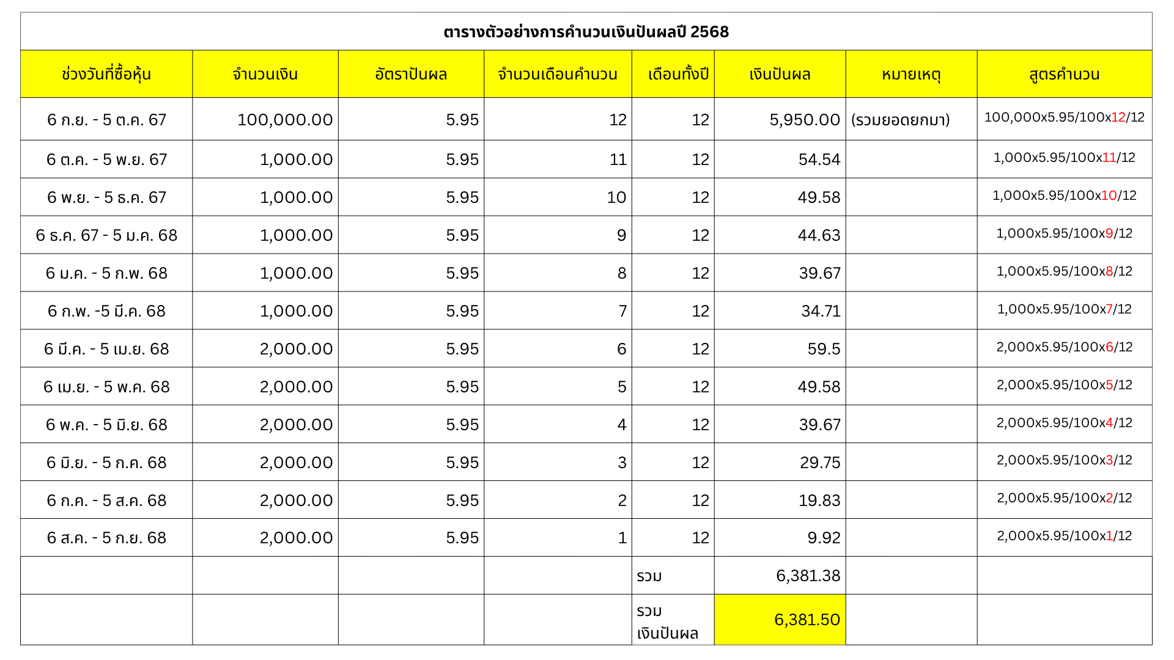1174x660 pixels.
Task: Click the สูตรคำนวณ header cell
Action: coord(1064,75)
